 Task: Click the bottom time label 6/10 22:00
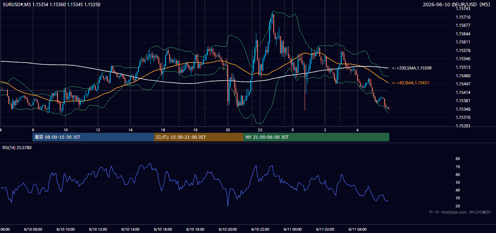point(260,230)
